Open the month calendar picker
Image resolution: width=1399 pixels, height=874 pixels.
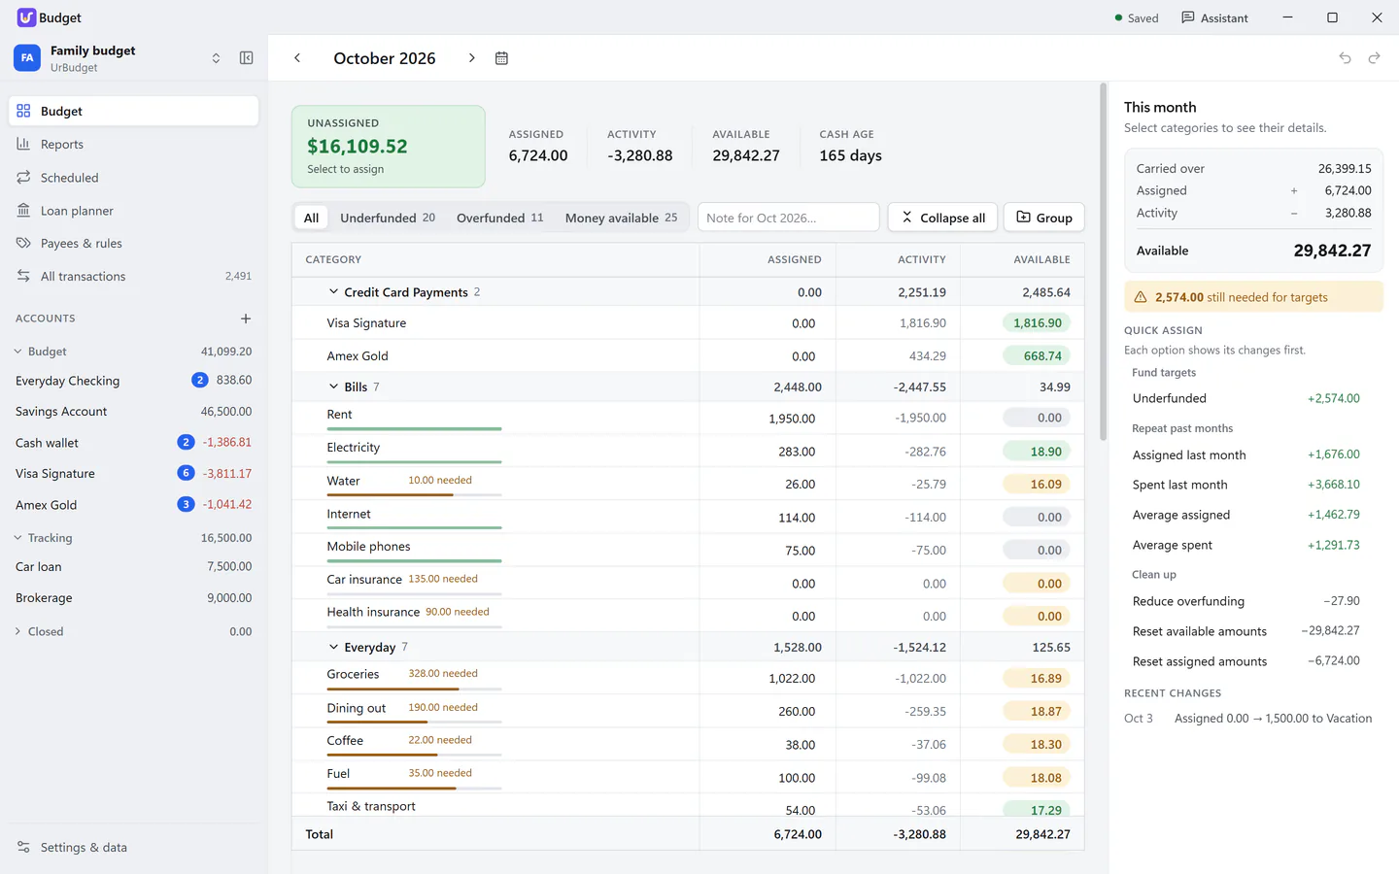click(501, 58)
